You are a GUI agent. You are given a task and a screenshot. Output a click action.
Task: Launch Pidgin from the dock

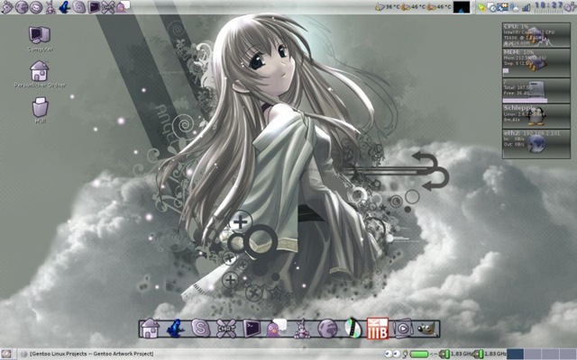tap(276, 328)
